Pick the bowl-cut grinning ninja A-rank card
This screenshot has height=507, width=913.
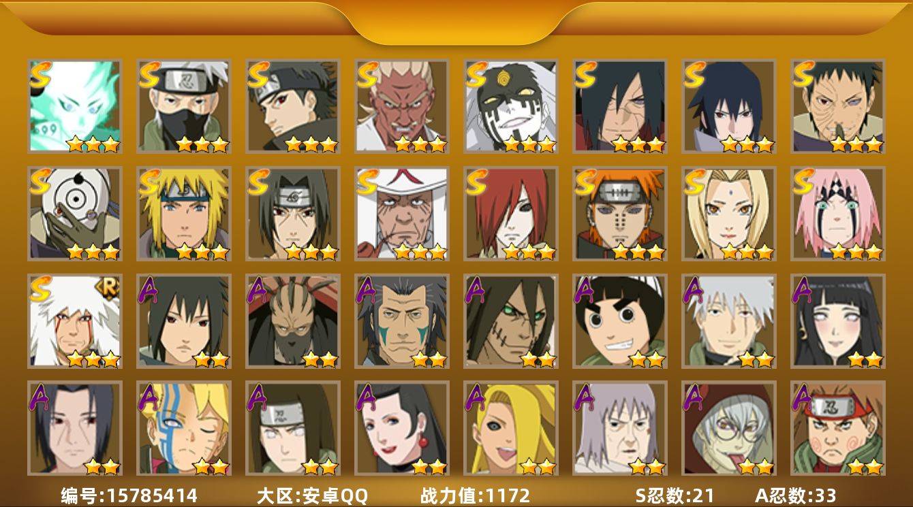tap(620, 321)
